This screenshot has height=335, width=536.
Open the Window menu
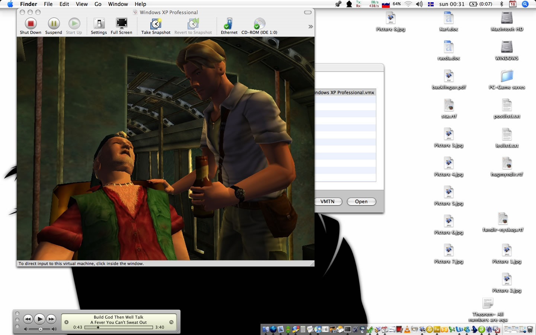(x=118, y=4)
